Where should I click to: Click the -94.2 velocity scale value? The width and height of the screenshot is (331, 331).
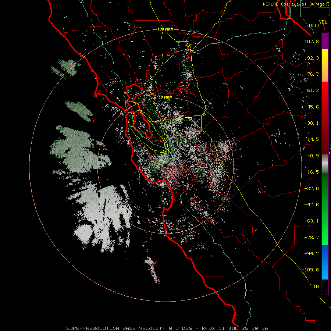point(312,254)
